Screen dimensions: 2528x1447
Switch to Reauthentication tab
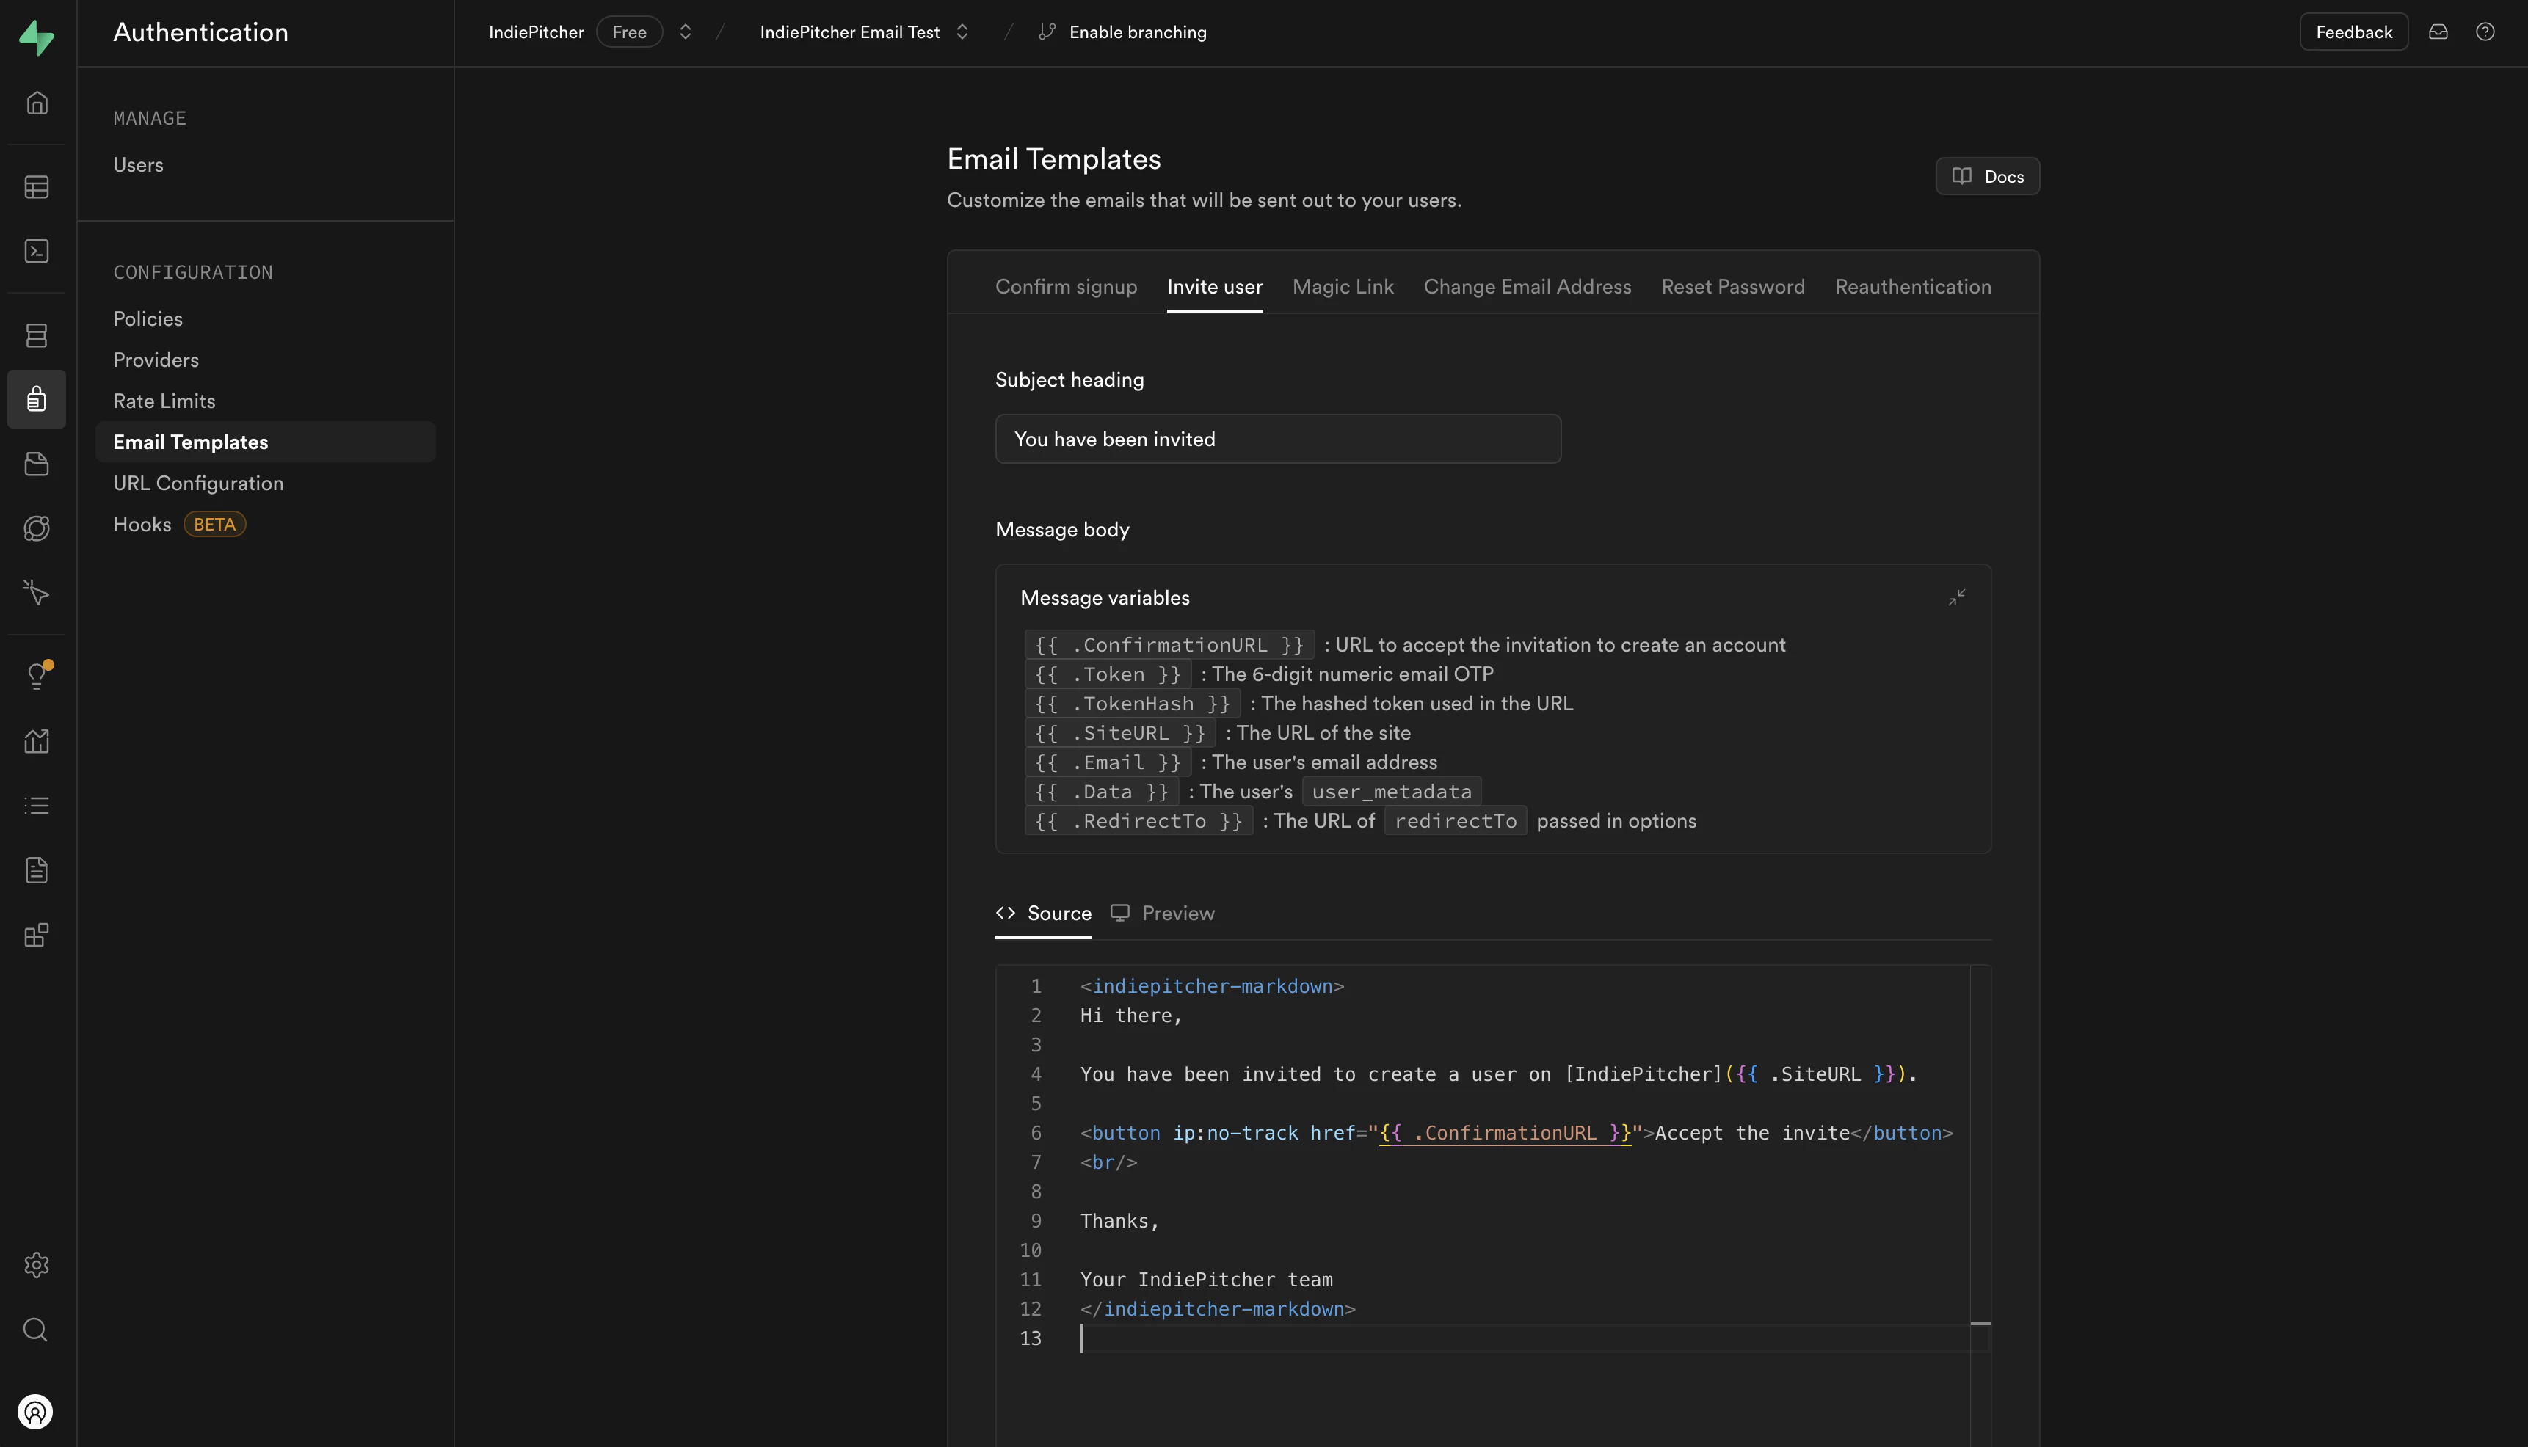point(1913,286)
